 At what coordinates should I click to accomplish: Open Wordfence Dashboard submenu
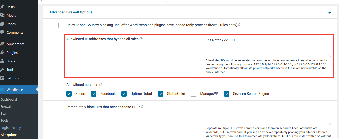pyautogui.click(x=9, y=99)
